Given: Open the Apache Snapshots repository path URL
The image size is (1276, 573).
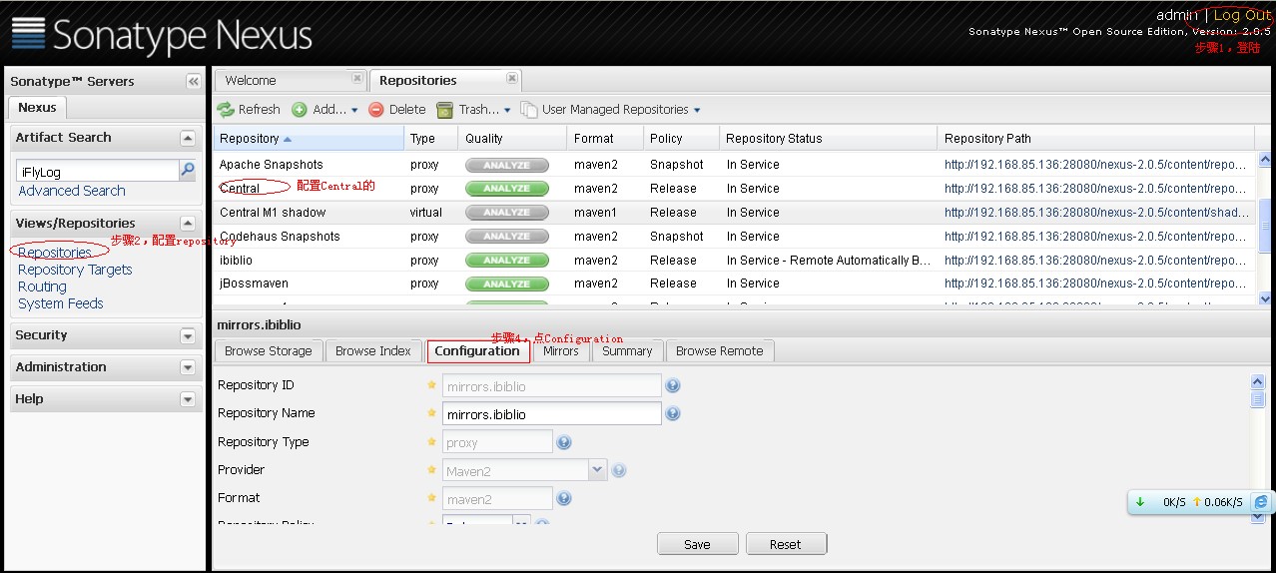Looking at the screenshot, I should click(x=1095, y=165).
